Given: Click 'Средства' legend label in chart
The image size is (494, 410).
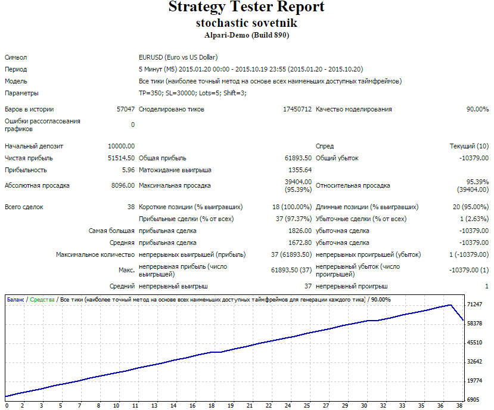Looking at the screenshot, I should (x=42, y=300).
